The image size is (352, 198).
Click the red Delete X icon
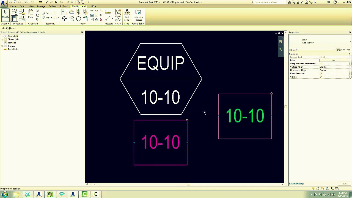(101, 19)
